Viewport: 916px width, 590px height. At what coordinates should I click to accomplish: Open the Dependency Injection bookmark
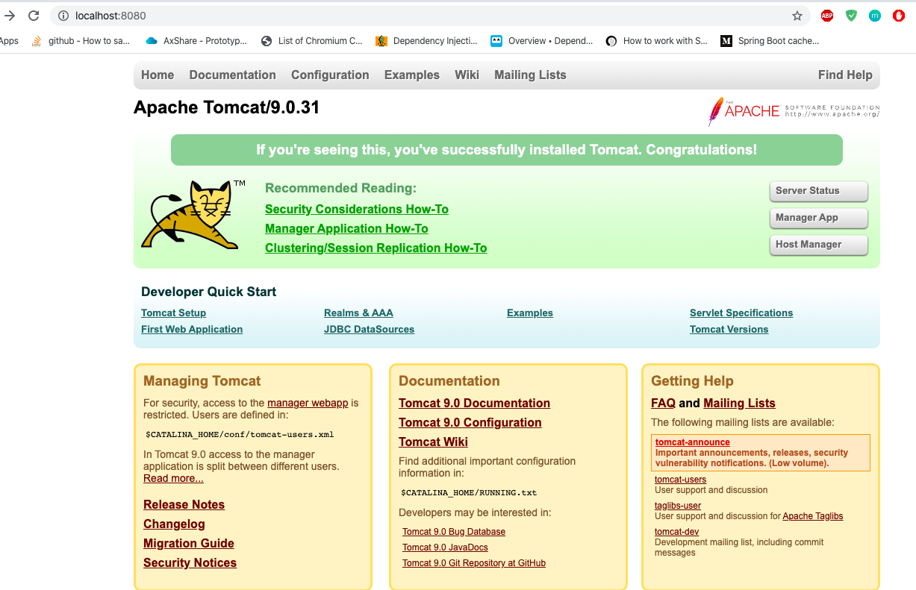pyautogui.click(x=426, y=41)
